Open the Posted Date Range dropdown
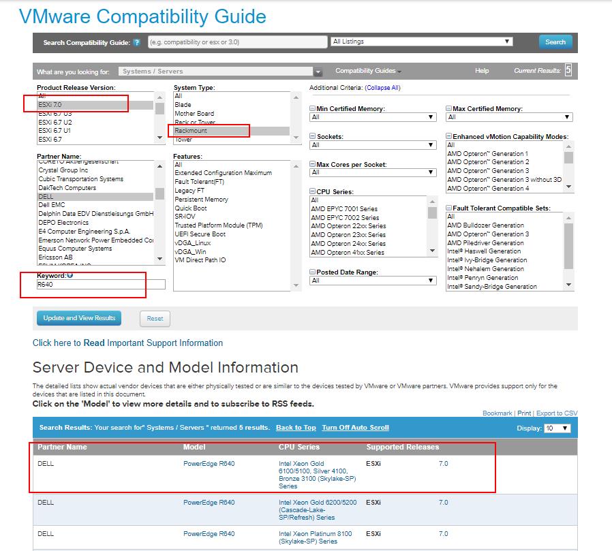The width and height of the screenshot is (612, 551). (x=373, y=281)
